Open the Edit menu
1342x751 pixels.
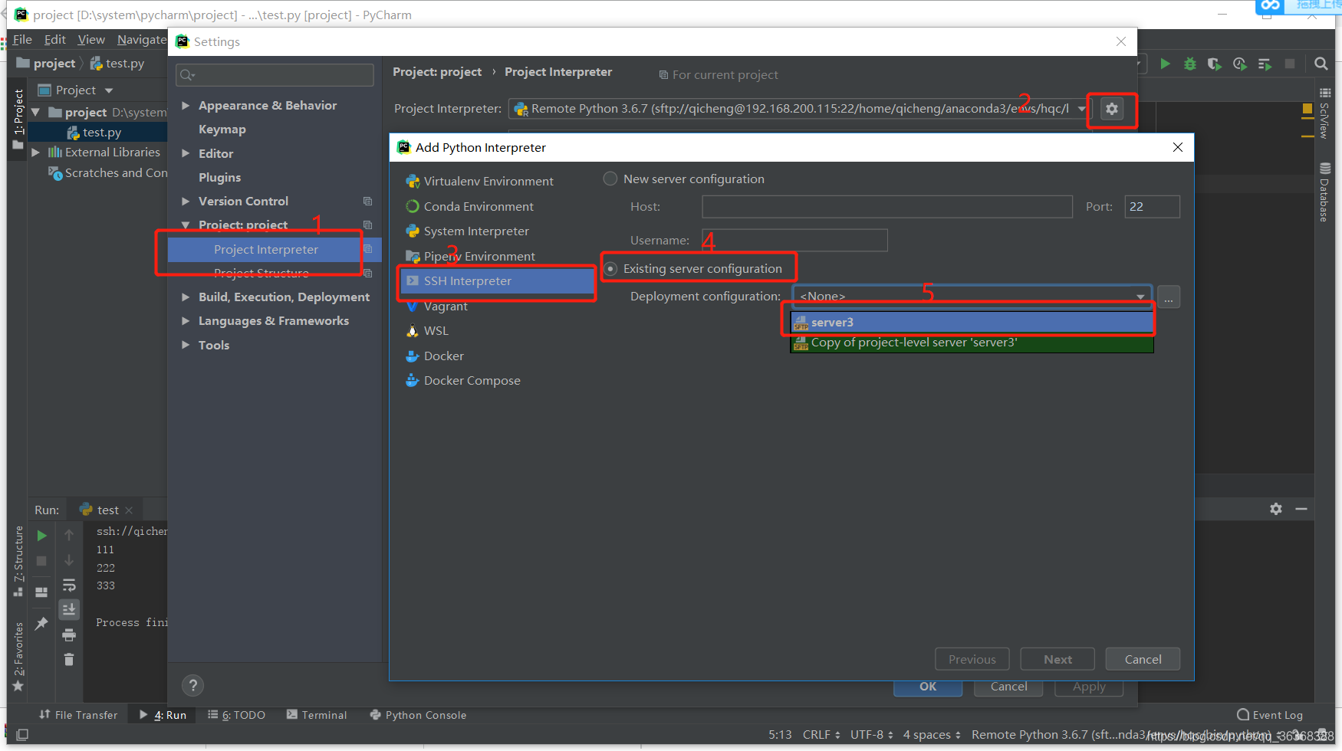coord(55,40)
